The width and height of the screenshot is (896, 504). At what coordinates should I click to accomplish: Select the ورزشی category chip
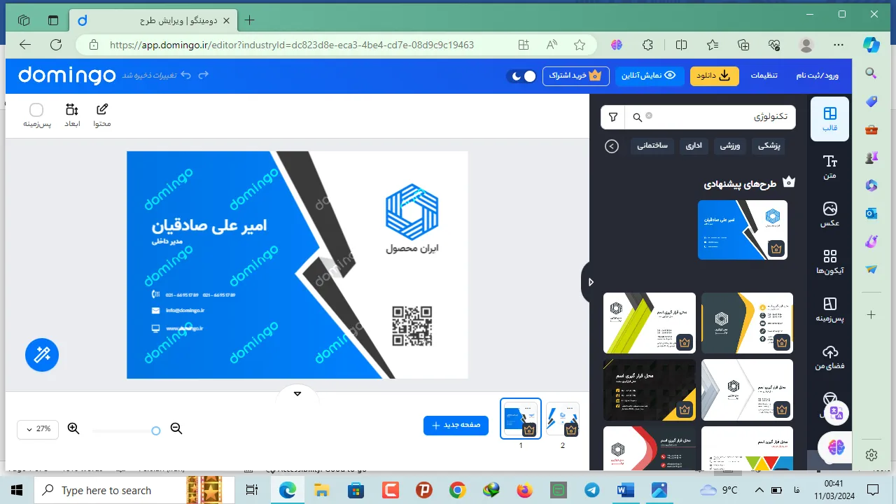(730, 146)
